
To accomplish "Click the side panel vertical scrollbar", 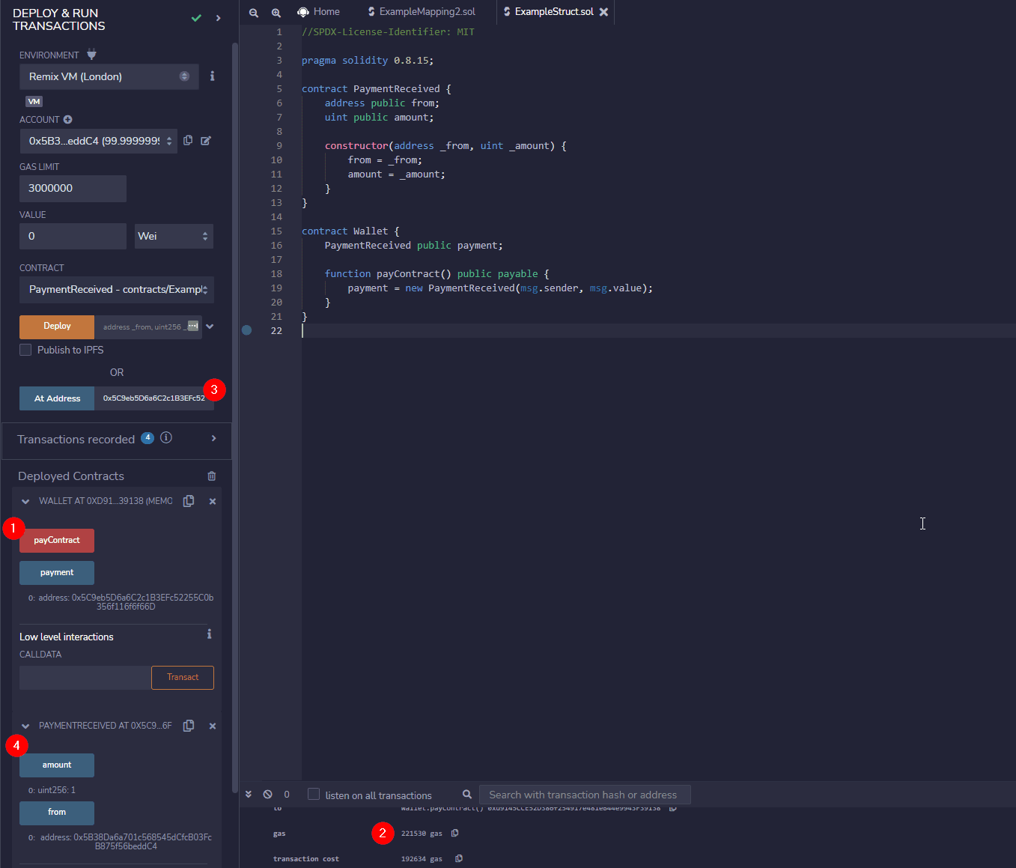I will click(234, 419).
